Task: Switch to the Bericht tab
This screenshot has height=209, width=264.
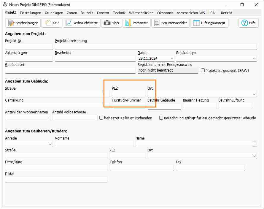Action: (226, 13)
